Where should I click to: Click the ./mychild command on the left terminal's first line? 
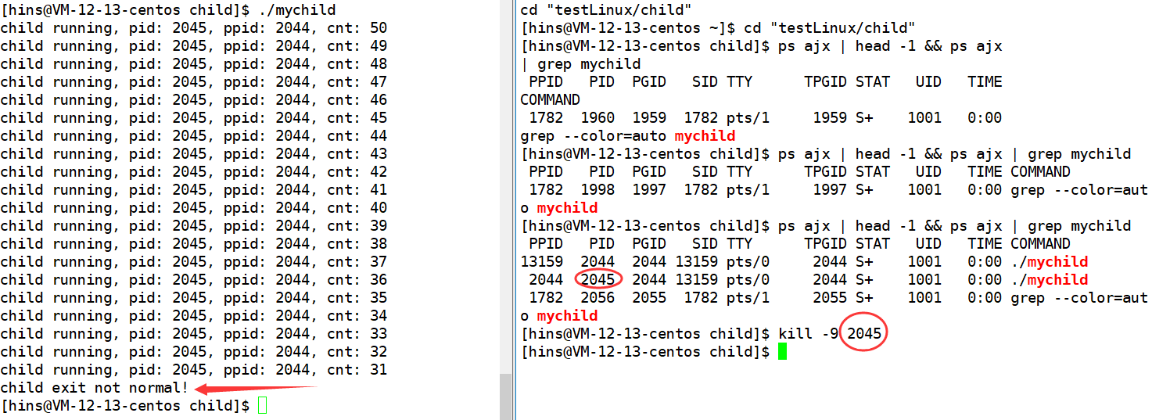click(296, 10)
